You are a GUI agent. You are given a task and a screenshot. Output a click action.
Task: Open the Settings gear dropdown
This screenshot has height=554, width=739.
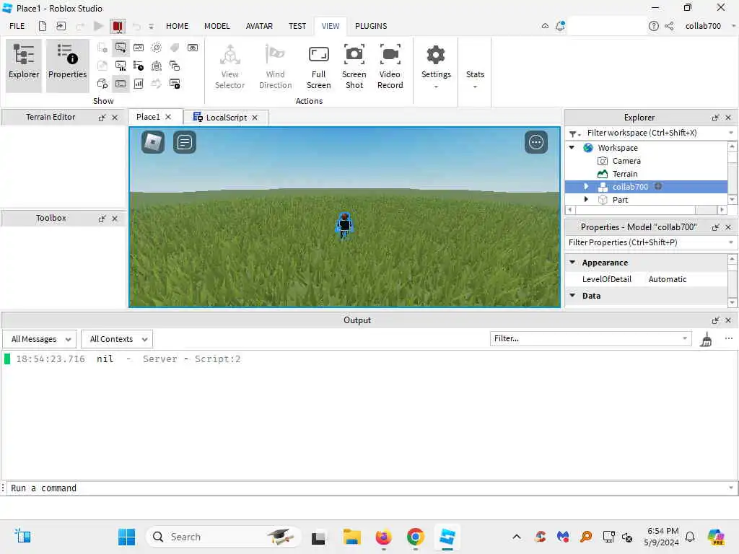pyautogui.click(x=436, y=66)
